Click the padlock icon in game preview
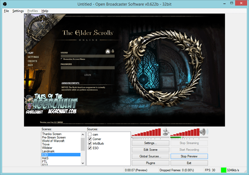 tap(113, 51)
